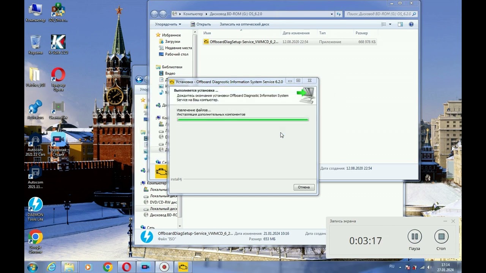Switch the RU input language indicator
The height and width of the screenshot is (273, 486).
(x=392, y=267)
